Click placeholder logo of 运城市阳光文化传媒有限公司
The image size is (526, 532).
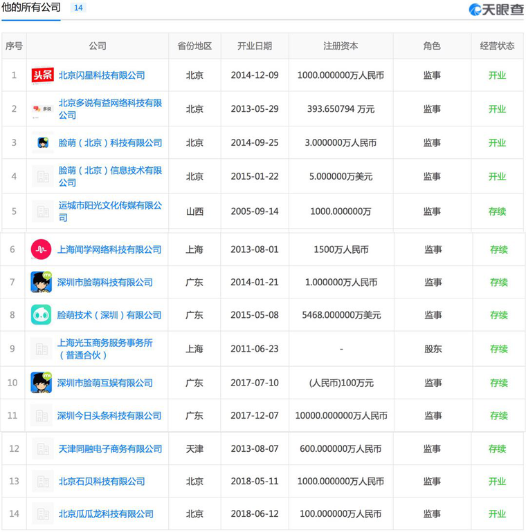[43, 211]
